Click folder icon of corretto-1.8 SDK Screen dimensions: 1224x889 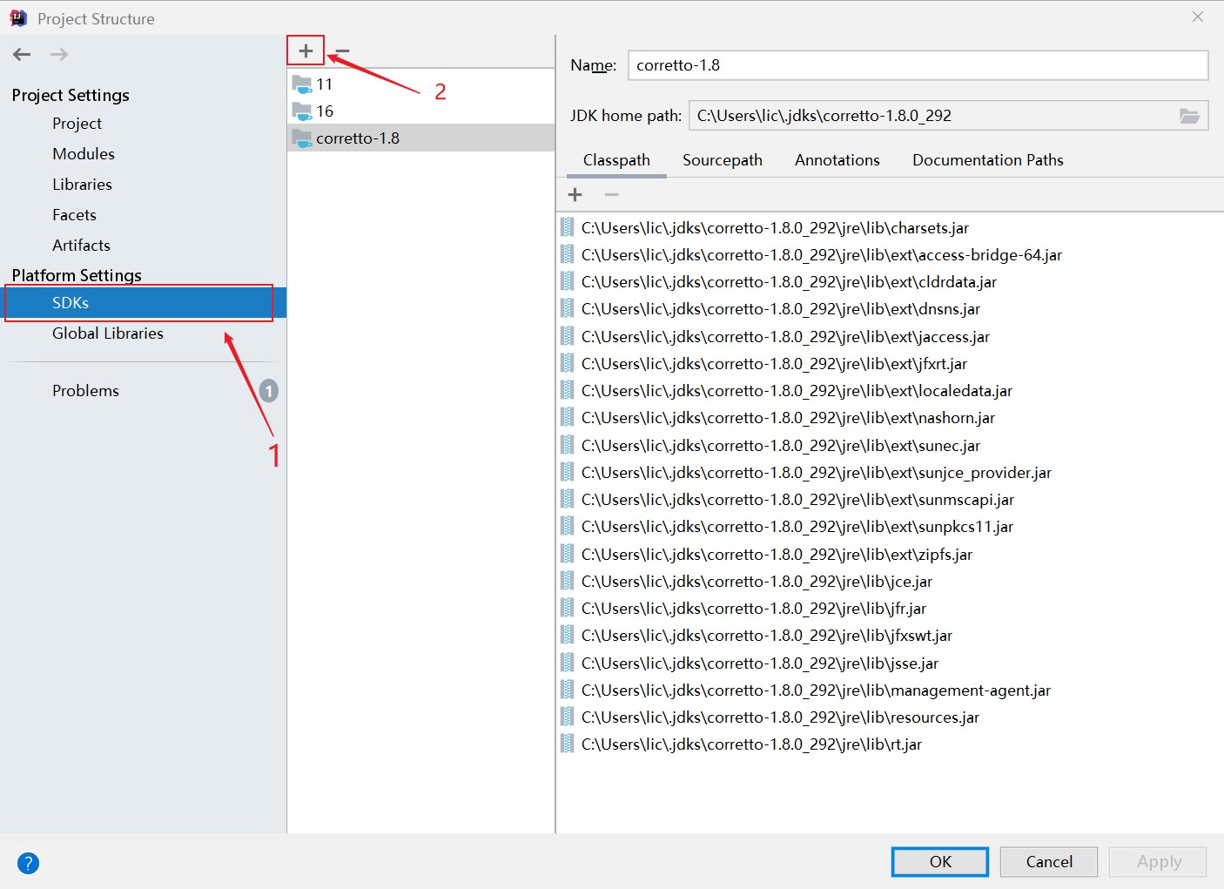click(x=302, y=138)
